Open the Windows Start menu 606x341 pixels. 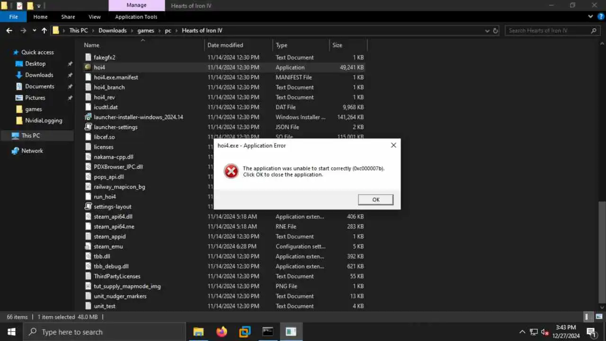pos(11,332)
